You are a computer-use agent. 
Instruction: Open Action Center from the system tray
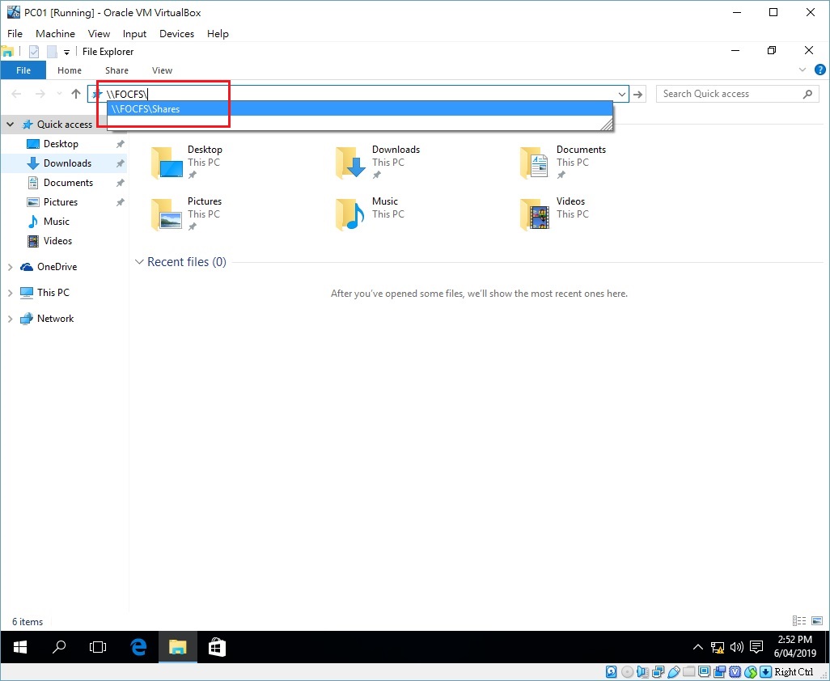click(x=756, y=647)
